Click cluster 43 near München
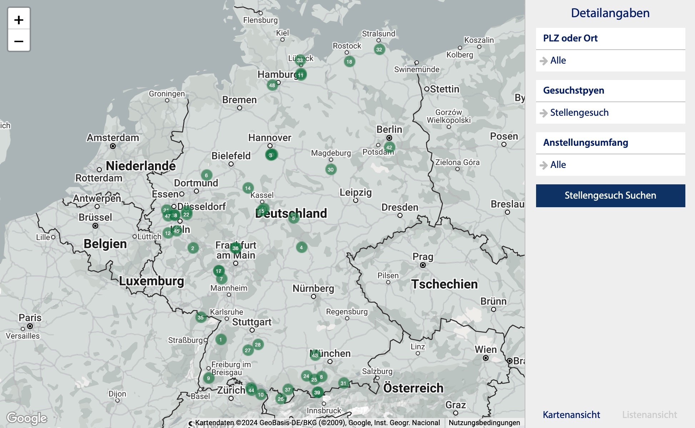The image size is (695, 428). pyautogui.click(x=315, y=355)
